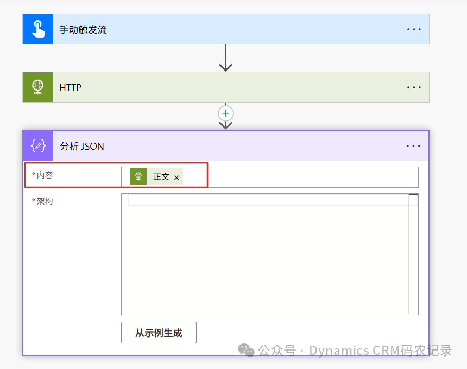Open the HTTP action ellipsis menu

[x=414, y=87]
